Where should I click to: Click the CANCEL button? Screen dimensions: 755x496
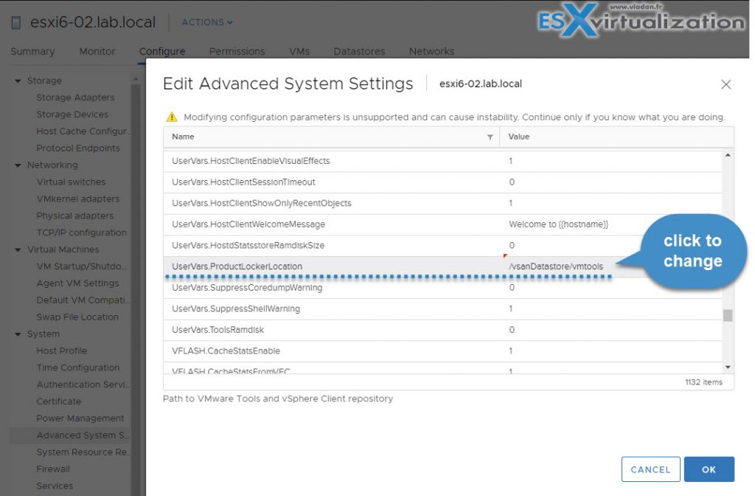point(650,469)
